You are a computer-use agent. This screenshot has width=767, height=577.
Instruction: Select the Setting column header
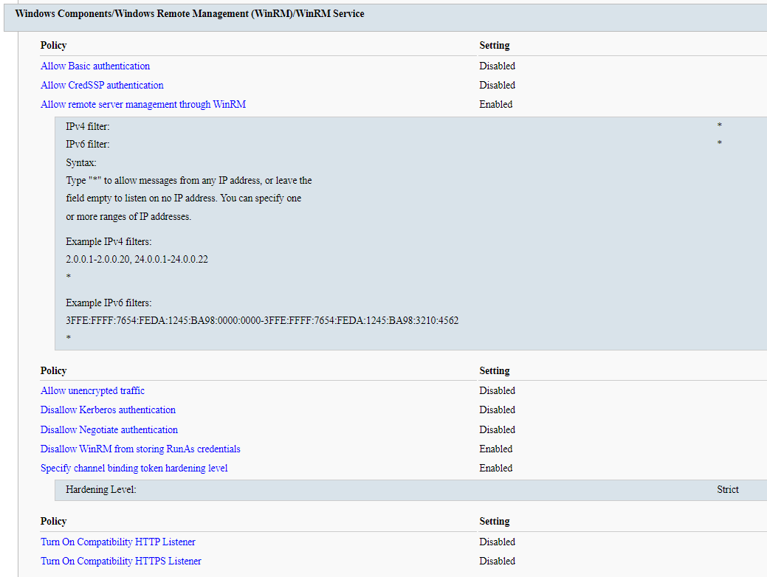495,45
